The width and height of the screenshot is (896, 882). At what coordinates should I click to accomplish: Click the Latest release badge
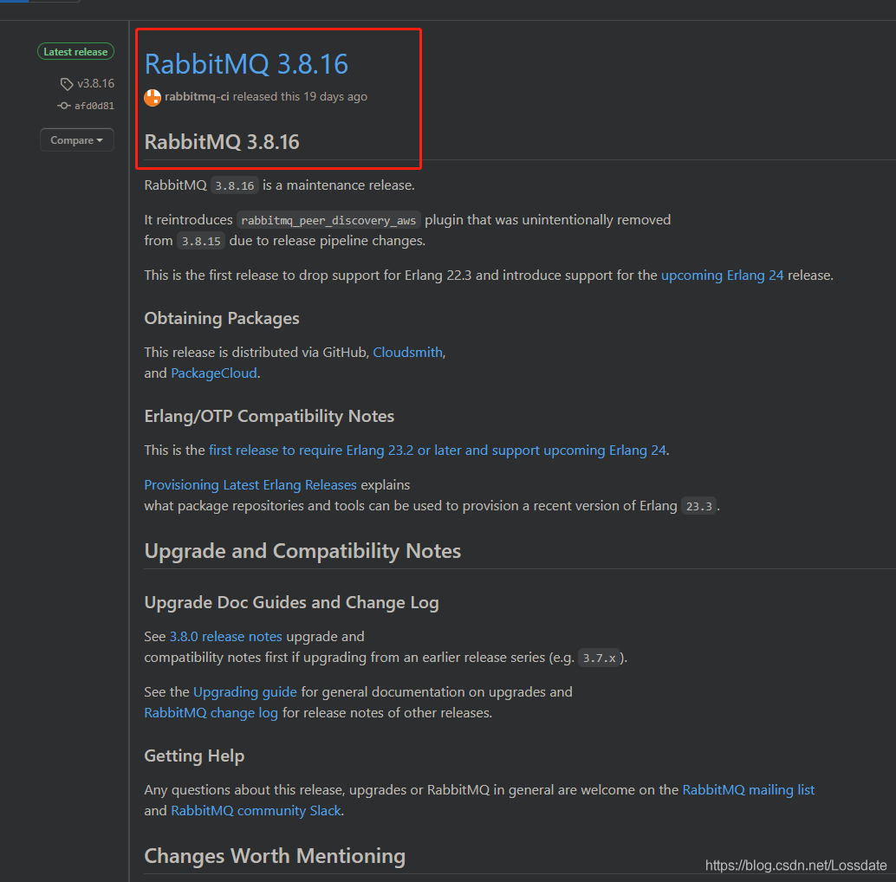[75, 51]
